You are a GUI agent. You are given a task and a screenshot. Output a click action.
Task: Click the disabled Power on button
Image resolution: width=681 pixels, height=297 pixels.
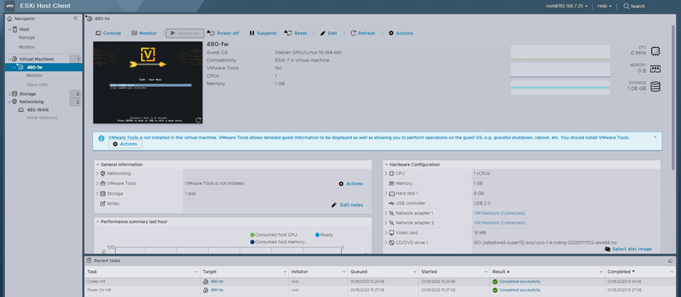click(184, 33)
